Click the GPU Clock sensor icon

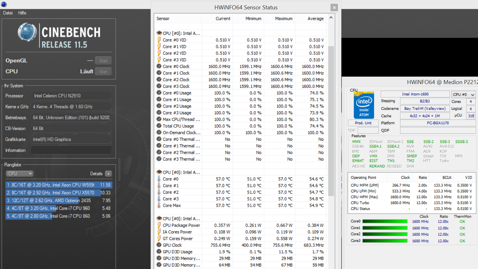159,245
